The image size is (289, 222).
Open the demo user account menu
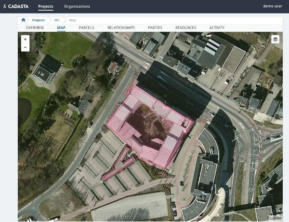tap(272, 6)
